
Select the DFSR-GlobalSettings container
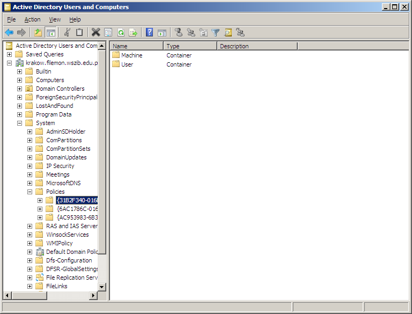point(72,269)
